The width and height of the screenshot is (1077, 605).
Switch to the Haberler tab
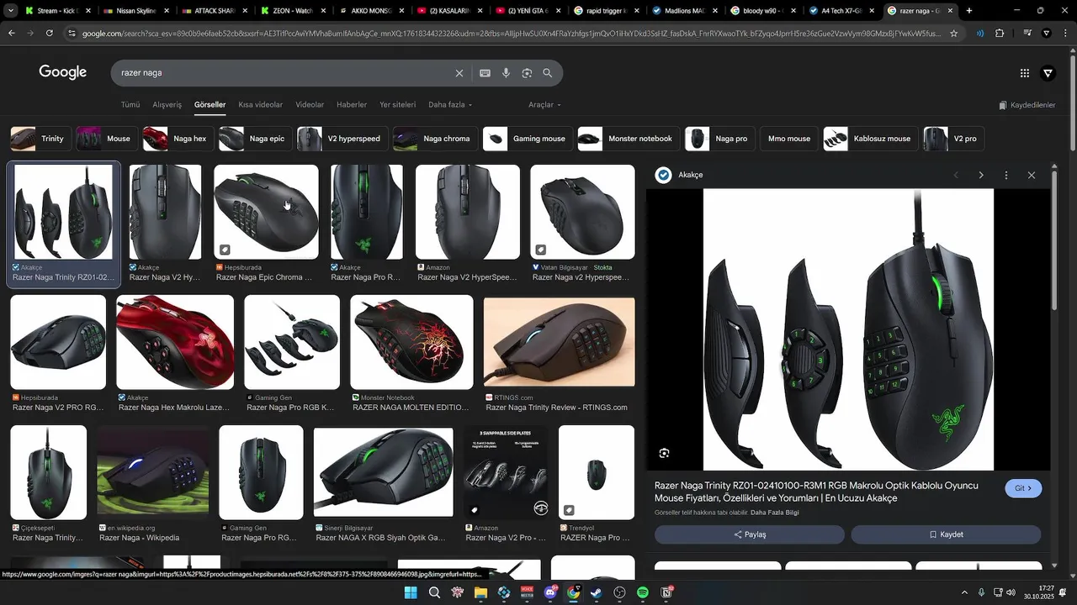click(352, 105)
